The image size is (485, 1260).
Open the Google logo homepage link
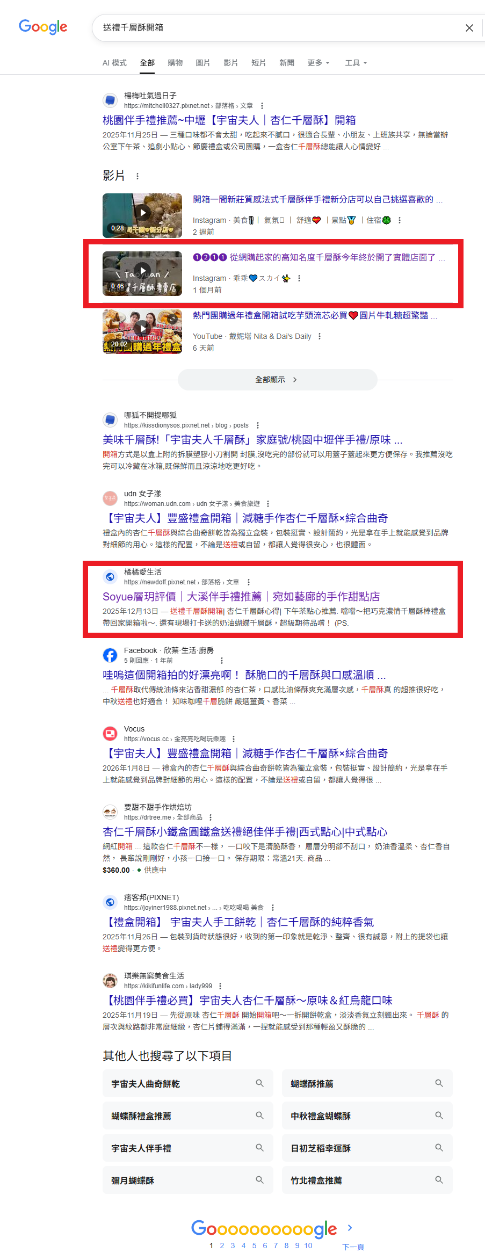(43, 27)
